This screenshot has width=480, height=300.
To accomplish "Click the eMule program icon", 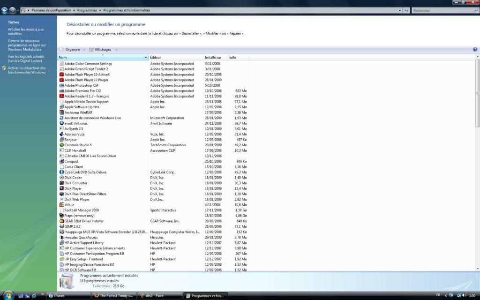I will click(x=61, y=205).
